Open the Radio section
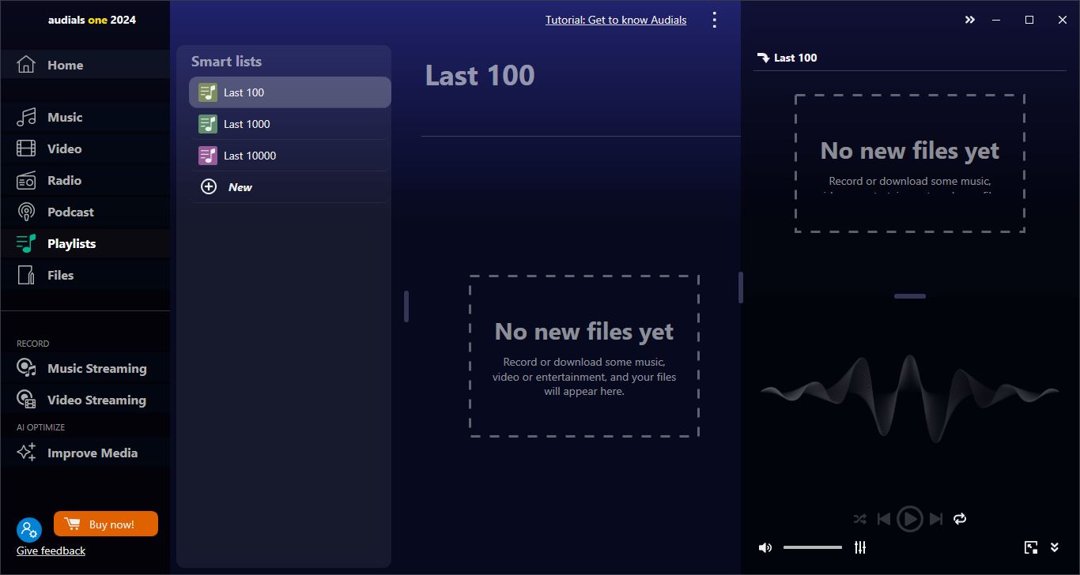Image resolution: width=1080 pixels, height=575 pixels. (x=85, y=180)
